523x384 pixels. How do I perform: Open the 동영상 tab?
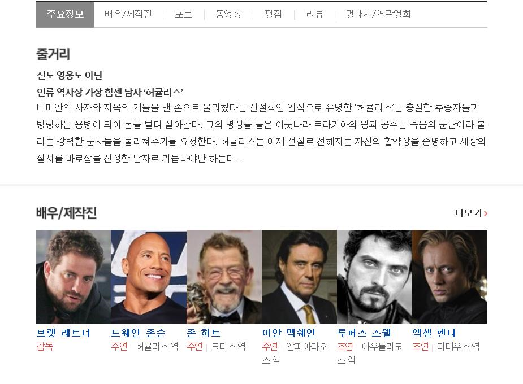229,14
